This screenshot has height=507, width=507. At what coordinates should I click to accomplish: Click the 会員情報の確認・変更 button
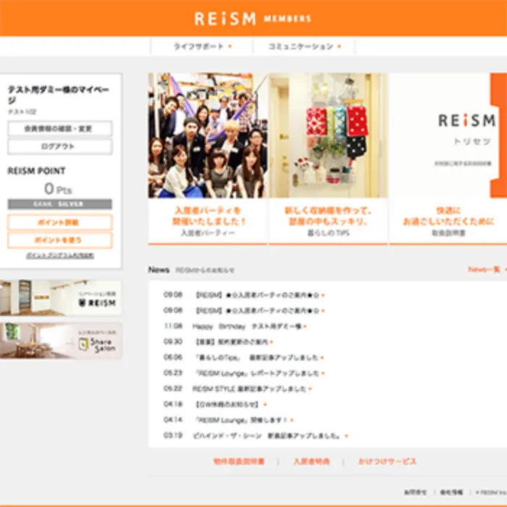pos(60,129)
